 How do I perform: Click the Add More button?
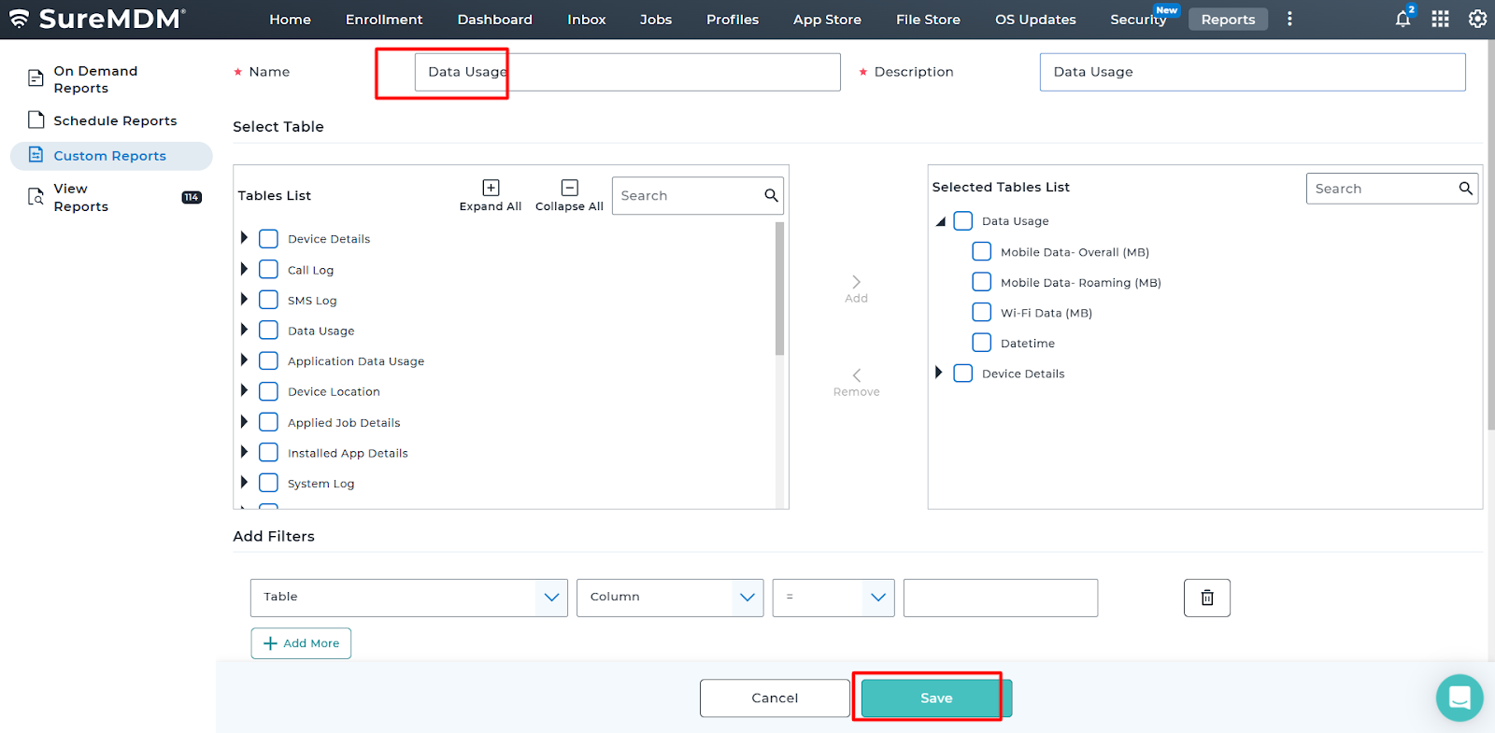pos(301,643)
